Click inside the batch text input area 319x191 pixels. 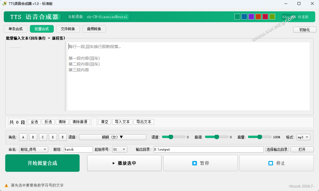(x=188, y=76)
